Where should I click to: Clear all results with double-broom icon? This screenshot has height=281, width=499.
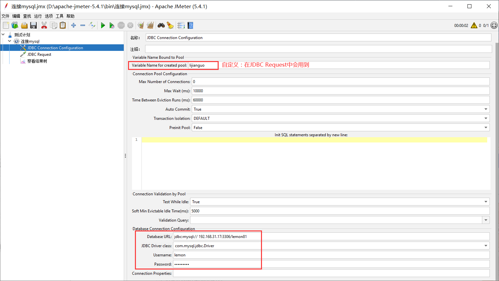150,26
